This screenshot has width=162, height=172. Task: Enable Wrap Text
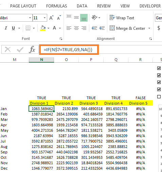pos(122,18)
